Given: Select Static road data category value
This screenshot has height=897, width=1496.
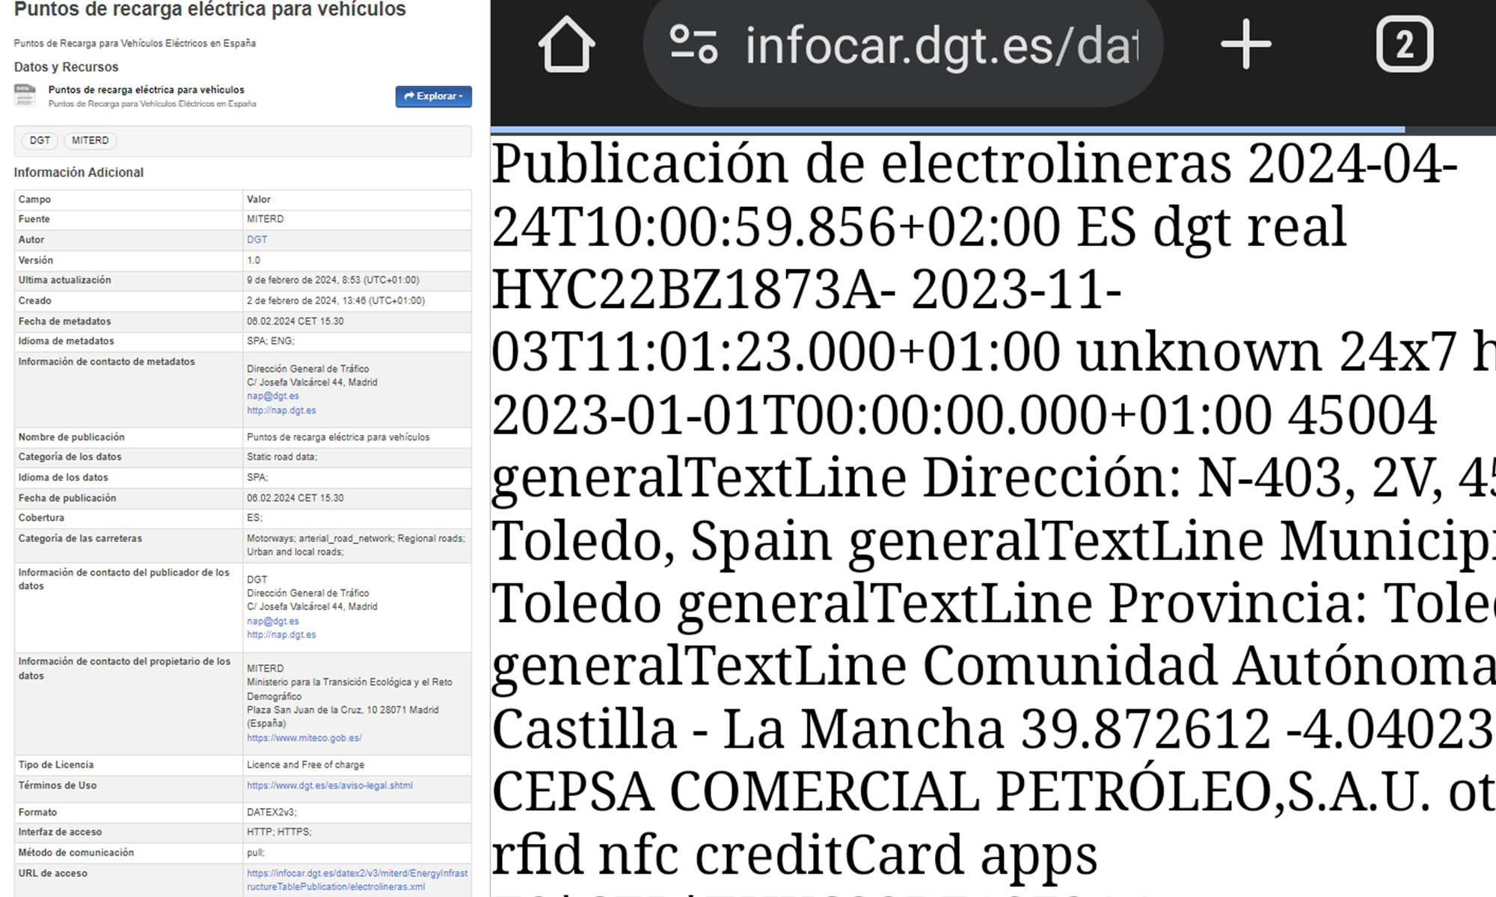Looking at the screenshot, I should [282, 457].
